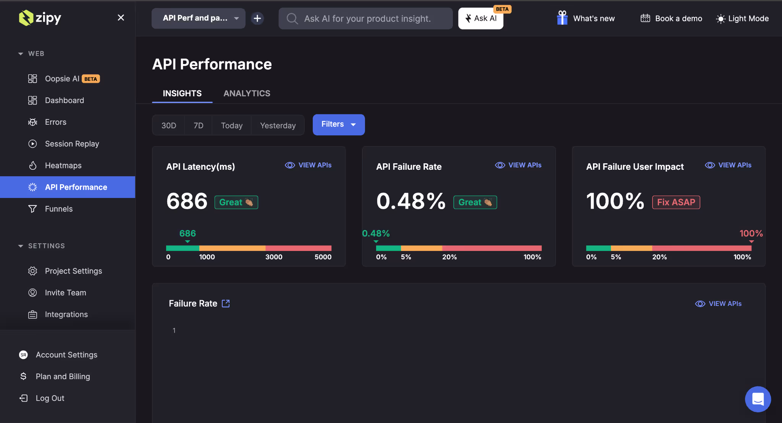This screenshot has height=423, width=782.
Task: Click VIEW APIs on API Failure Rate card
Action: (518, 165)
